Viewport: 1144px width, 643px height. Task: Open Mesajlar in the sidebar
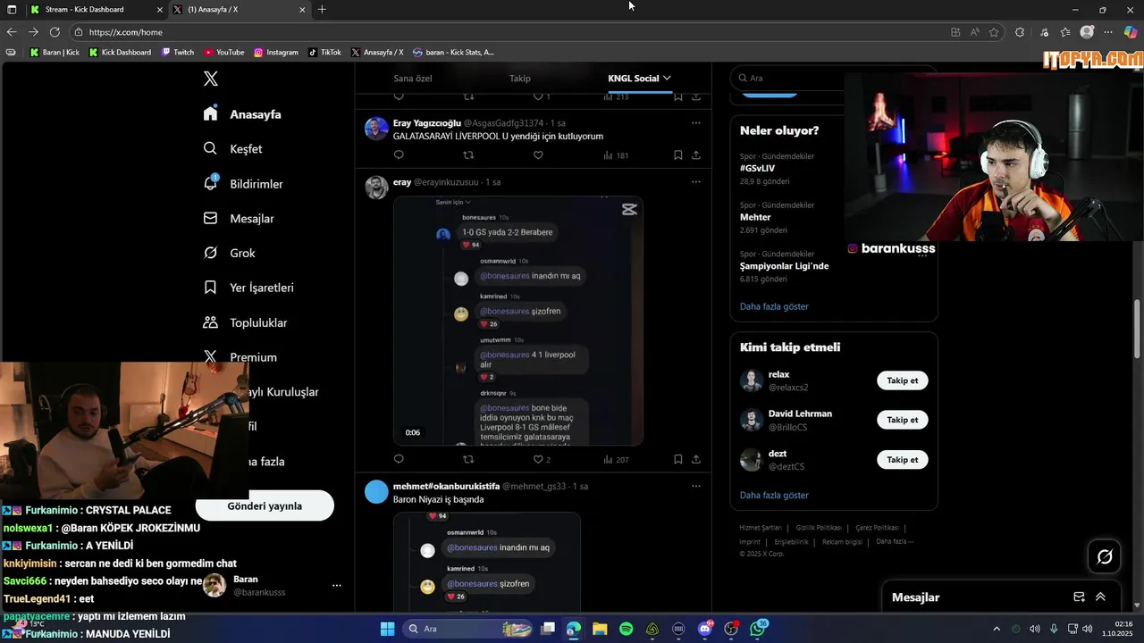click(239, 219)
